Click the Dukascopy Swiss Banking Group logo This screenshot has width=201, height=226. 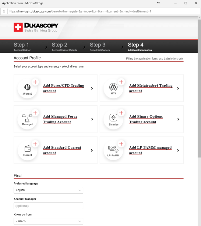coord(36,27)
